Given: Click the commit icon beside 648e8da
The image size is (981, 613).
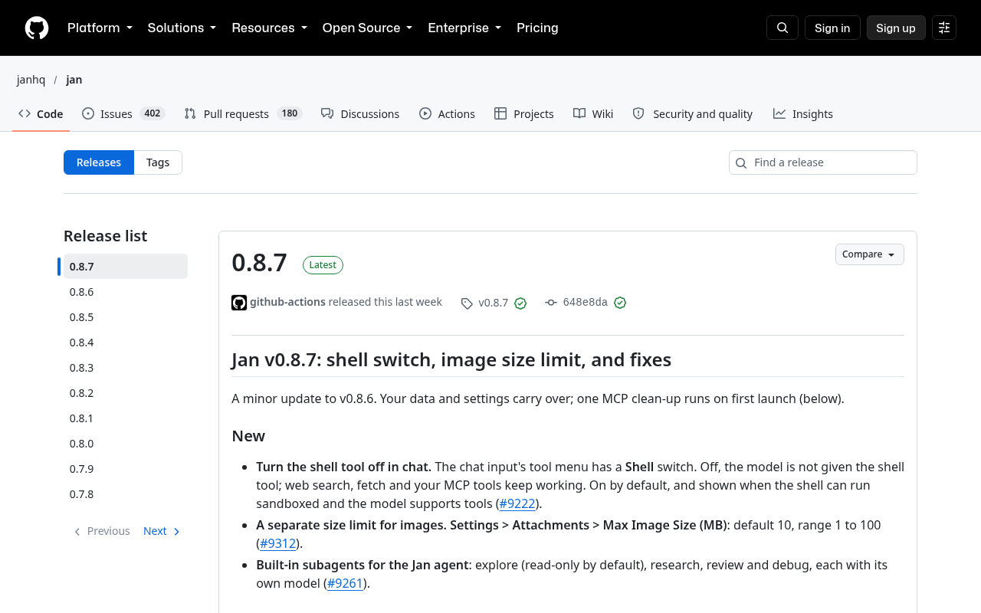Looking at the screenshot, I should pos(551,303).
